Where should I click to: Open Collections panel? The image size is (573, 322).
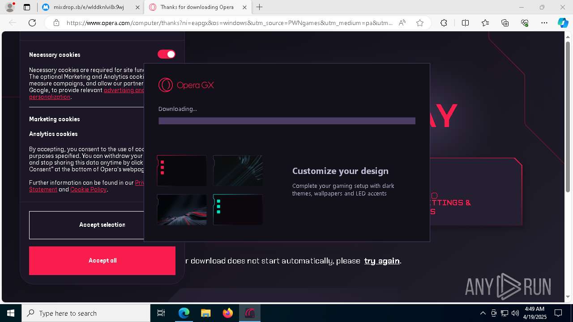point(505,23)
